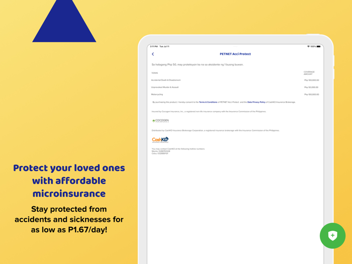Select the COVERAGE AMOUNT column header
352x264 pixels.
pyautogui.click(x=309, y=73)
